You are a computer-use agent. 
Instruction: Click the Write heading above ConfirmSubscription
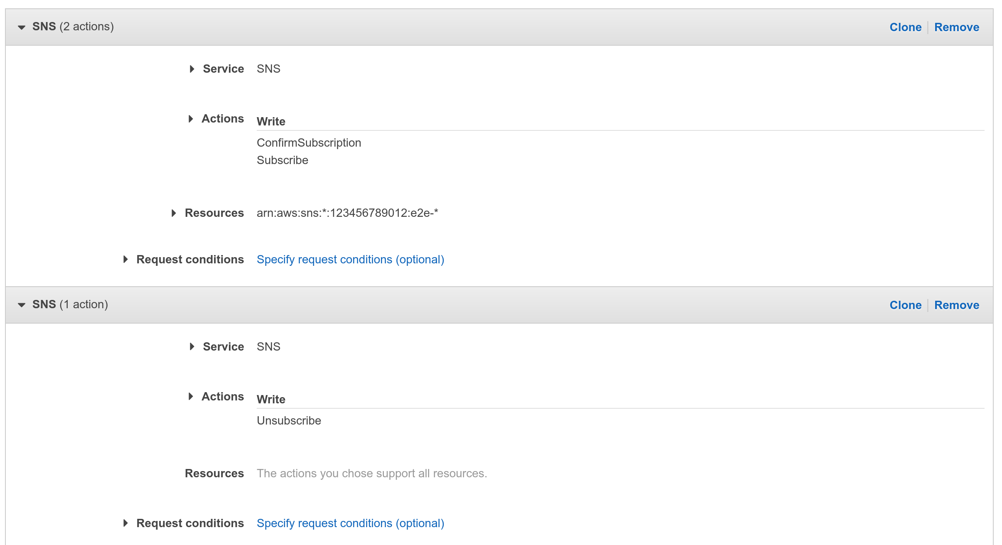click(271, 122)
